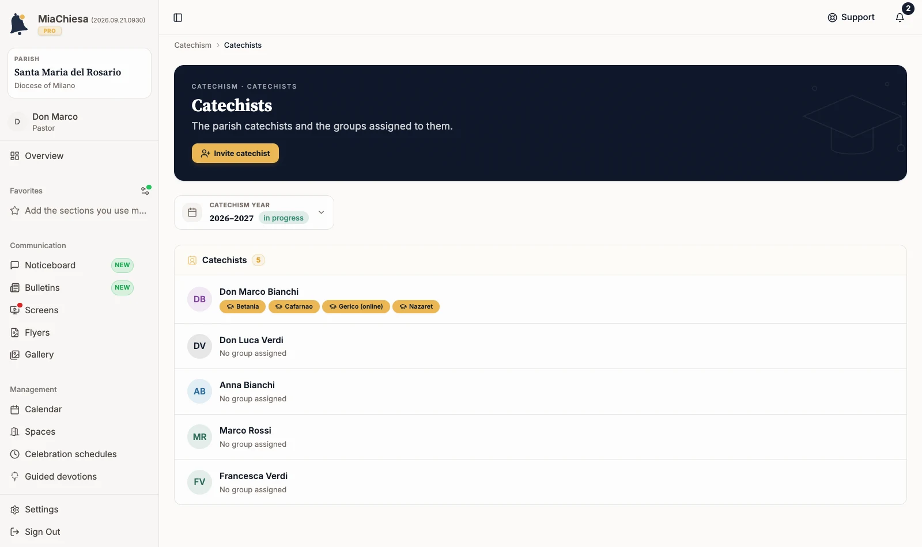Click the Screens monitor icon
The image size is (922, 547).
pos(15,310)
